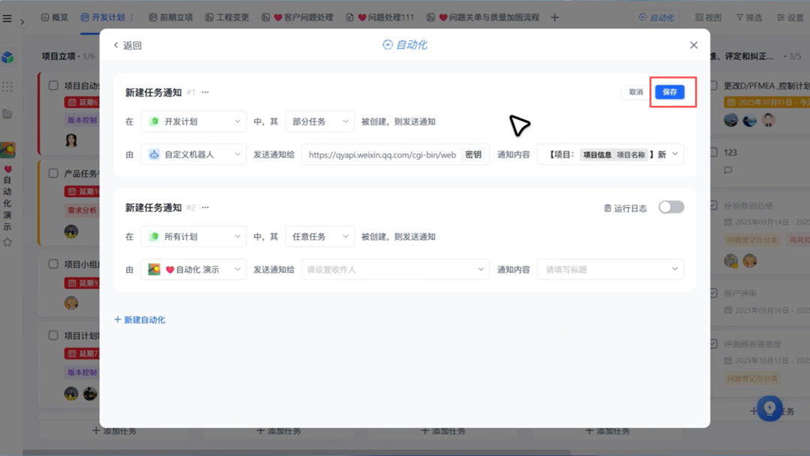810x456 pixels.
Task: Open the 自动化 演示 sender dropdown
Action: tap(193, 269)
